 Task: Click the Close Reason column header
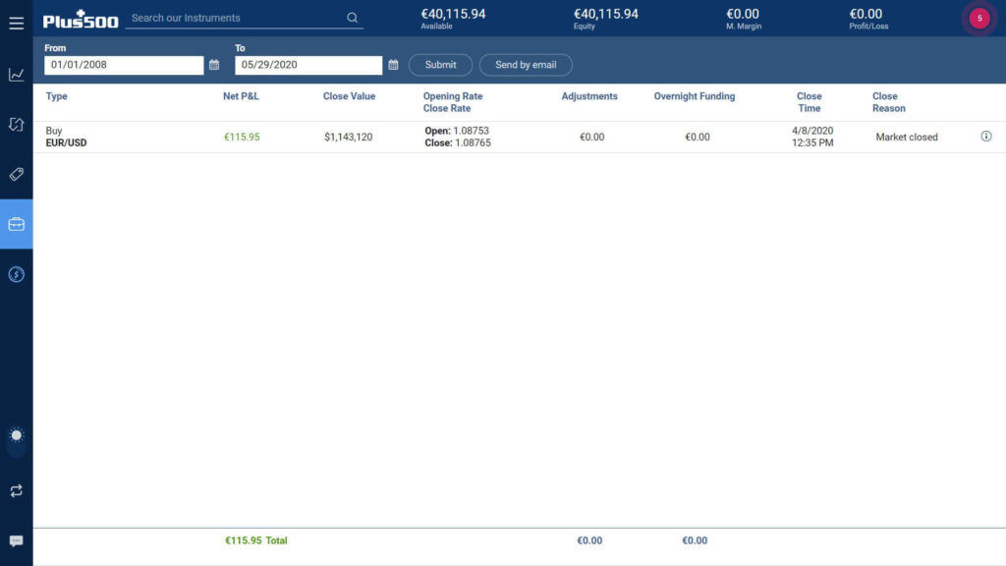point(888,102)
